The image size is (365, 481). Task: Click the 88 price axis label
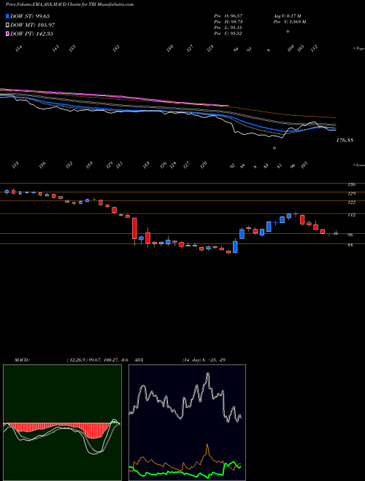(350, 246)
